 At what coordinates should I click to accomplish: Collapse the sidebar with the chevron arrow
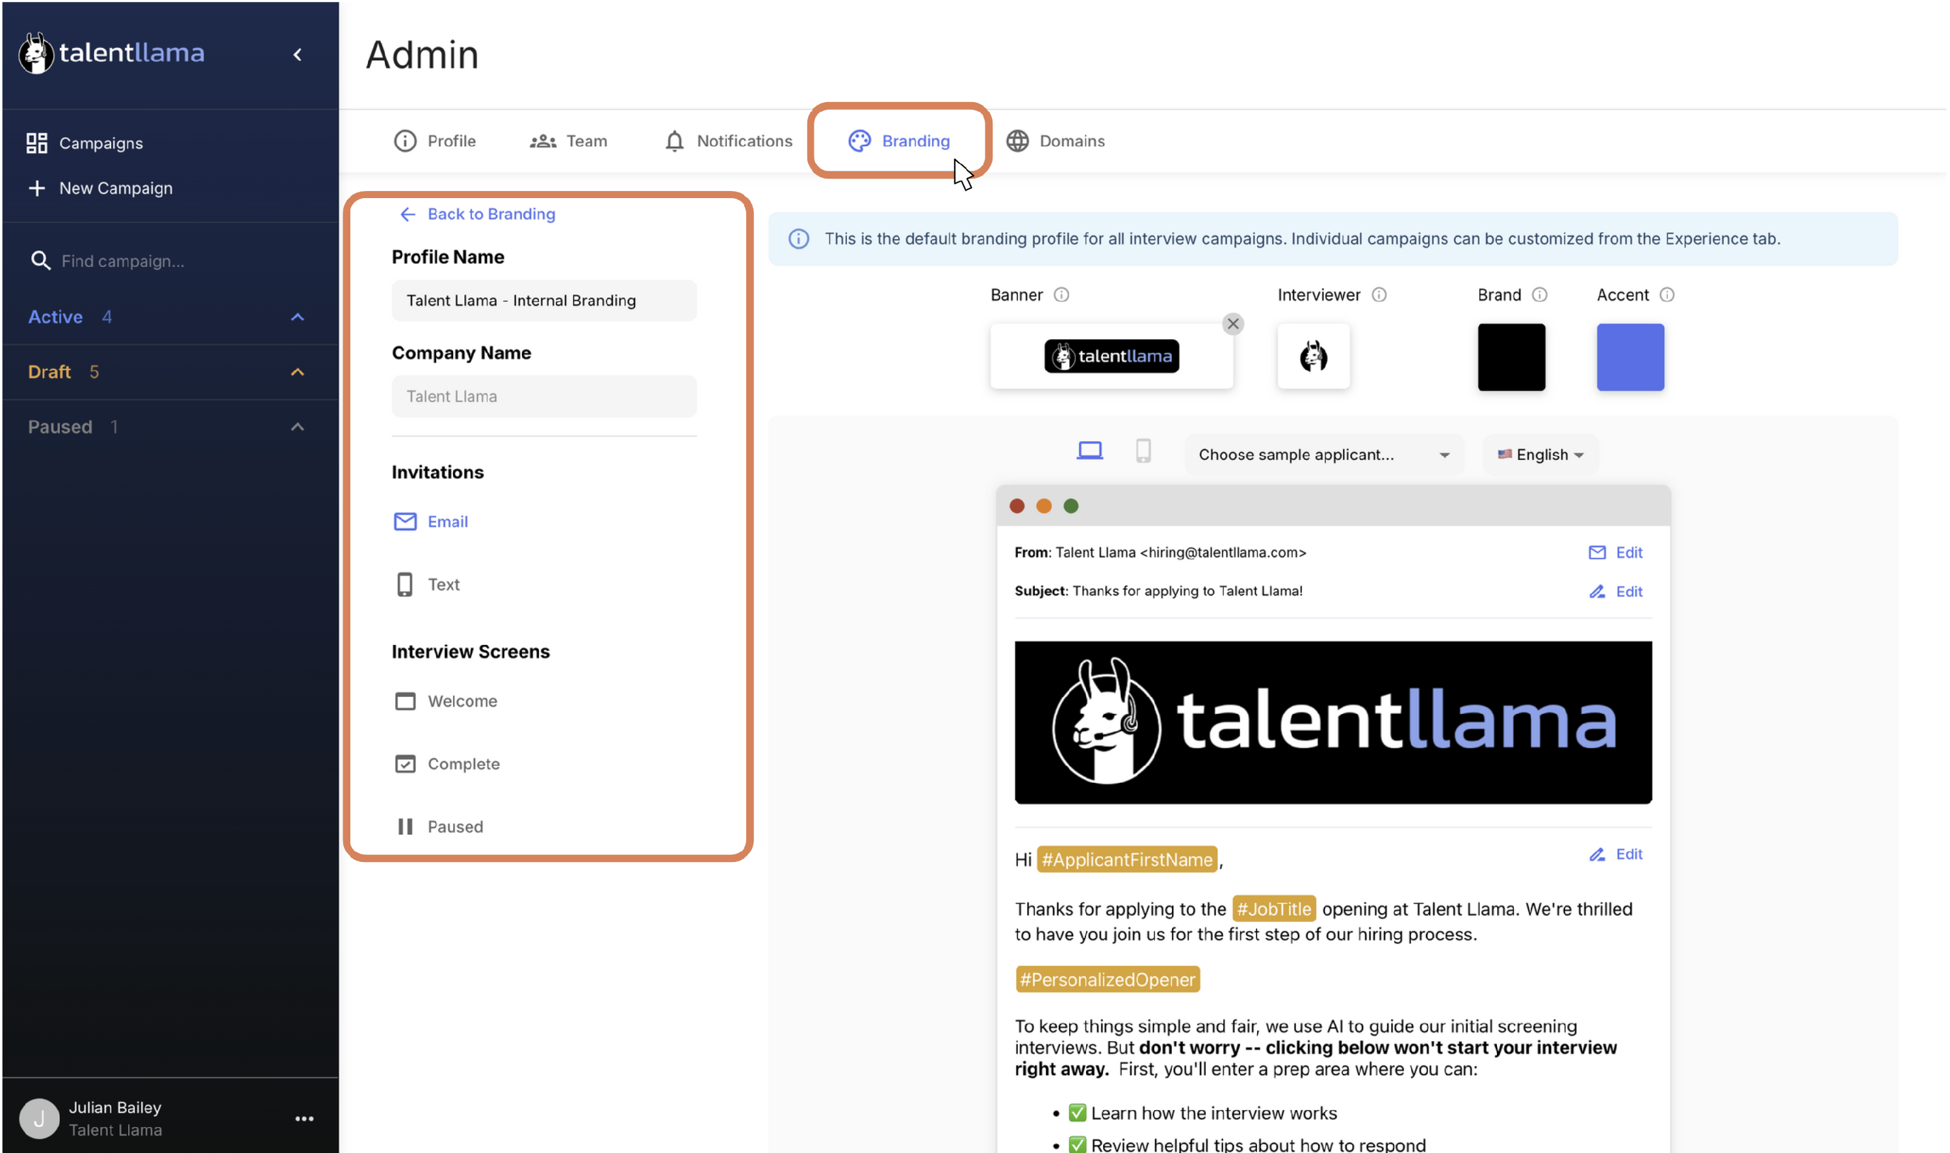(x=298, y=55)
